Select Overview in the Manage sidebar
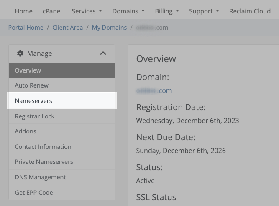Image resolution: width=279 pixels, height=206 pixels. tap(61, 70)
